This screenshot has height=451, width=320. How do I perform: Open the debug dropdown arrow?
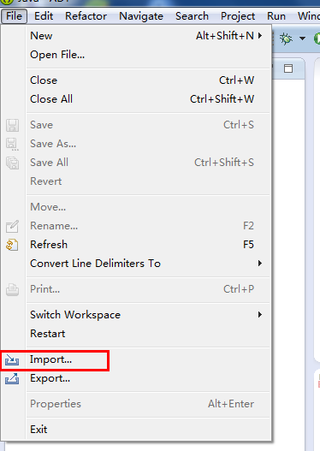point(302,39)
